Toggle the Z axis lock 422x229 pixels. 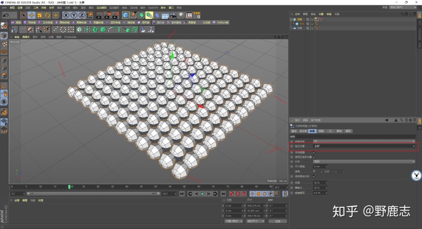[x=82, y=15]
